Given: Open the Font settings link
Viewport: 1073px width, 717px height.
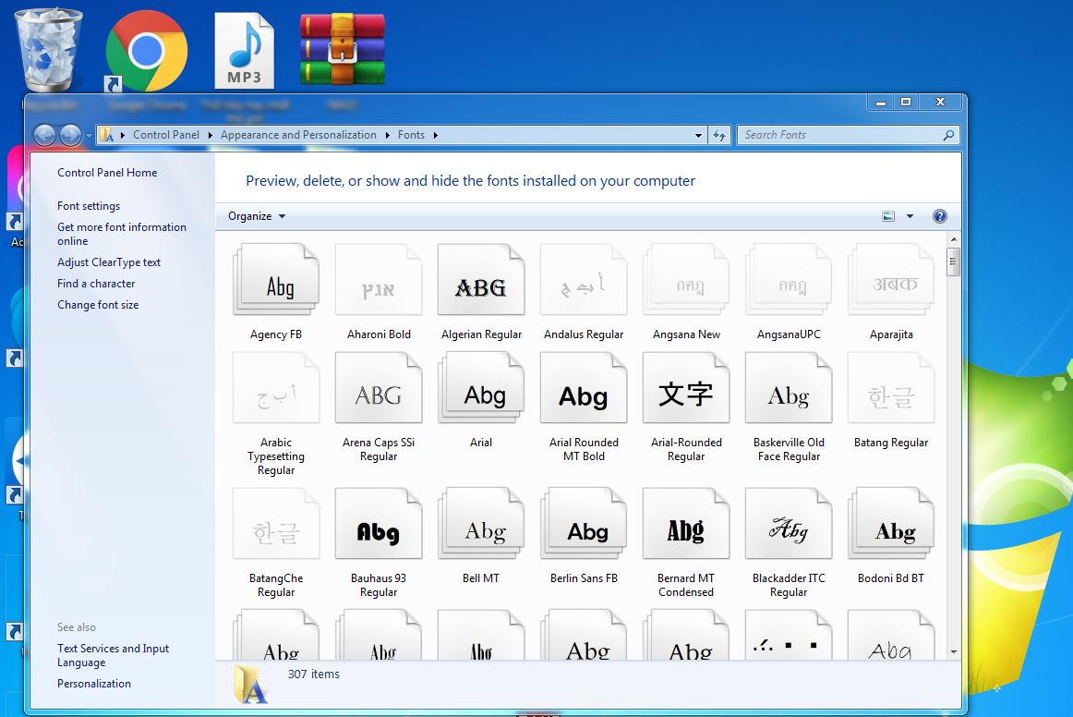Looking at the screenshot, I should 89,206.
